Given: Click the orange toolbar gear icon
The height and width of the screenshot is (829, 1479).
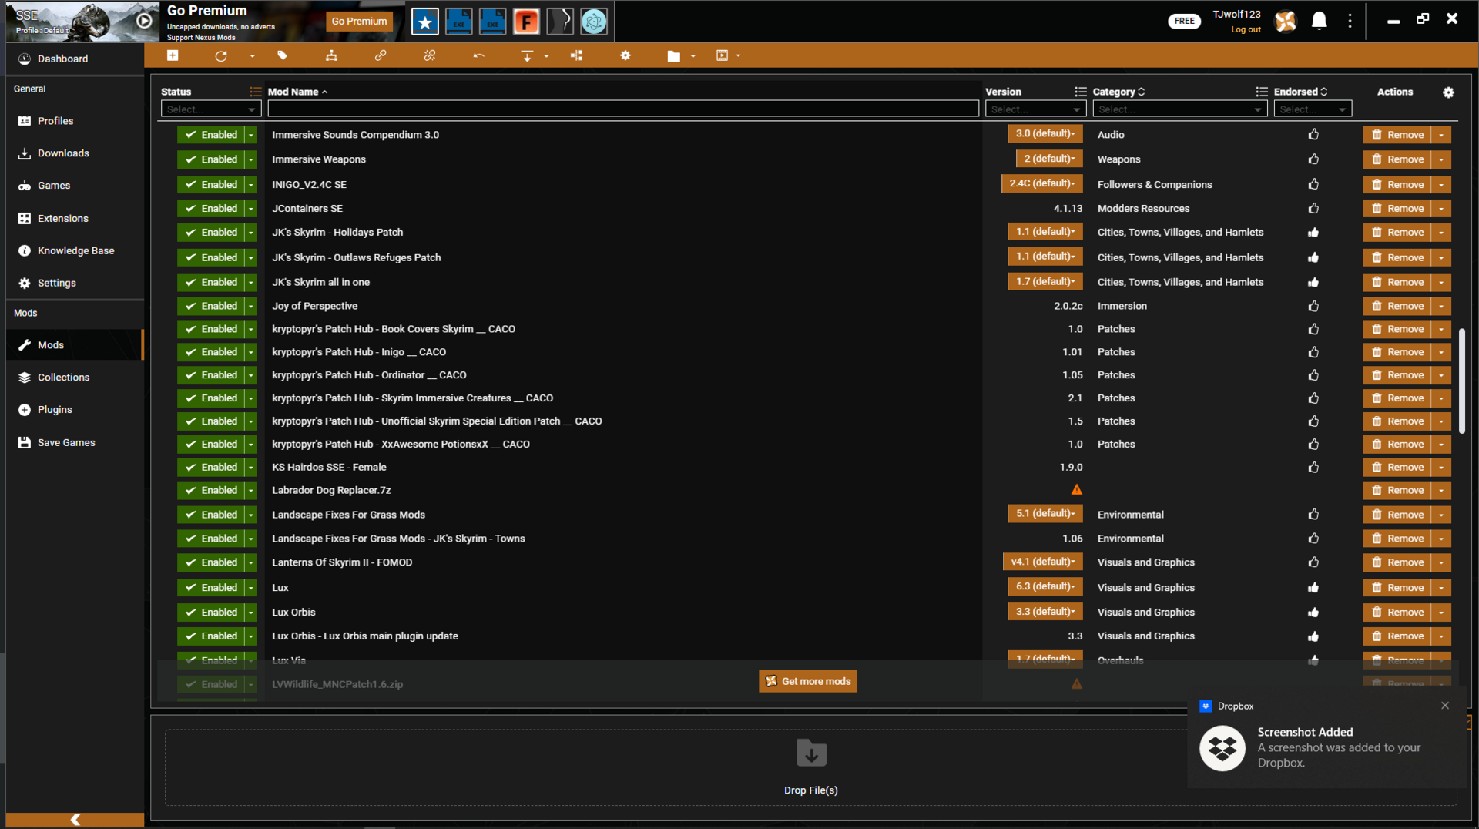Looking at the screenshot, I should tap(625, 55).
